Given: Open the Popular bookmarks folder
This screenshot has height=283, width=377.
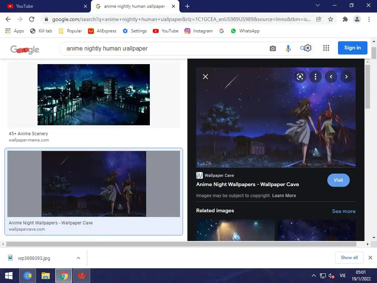Looking at the screenshot, I should point(70,31).
